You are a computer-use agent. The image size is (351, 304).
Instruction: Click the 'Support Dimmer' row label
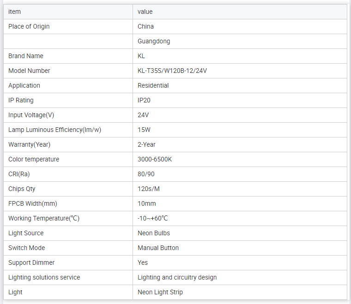[31, 262]
